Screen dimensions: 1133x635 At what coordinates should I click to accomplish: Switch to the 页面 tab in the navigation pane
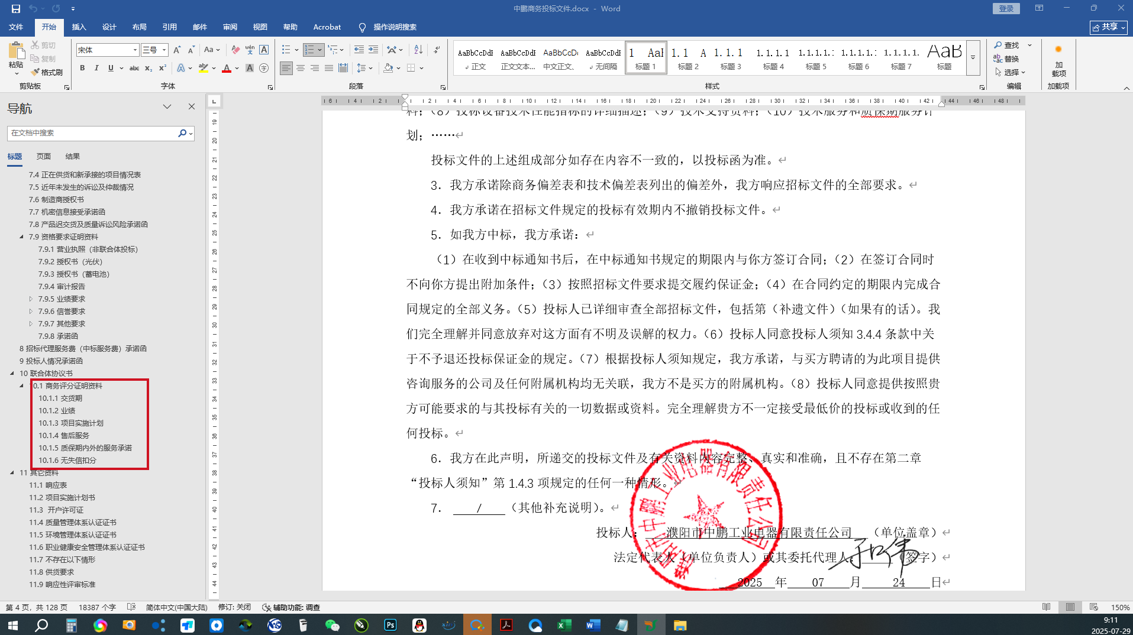click(x=44, y=157)
